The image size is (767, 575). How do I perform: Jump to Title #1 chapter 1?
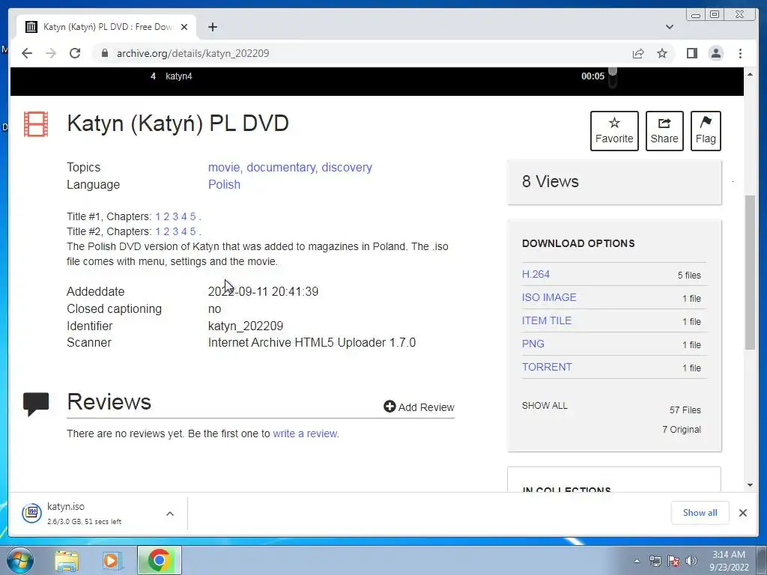pos(158,216)
